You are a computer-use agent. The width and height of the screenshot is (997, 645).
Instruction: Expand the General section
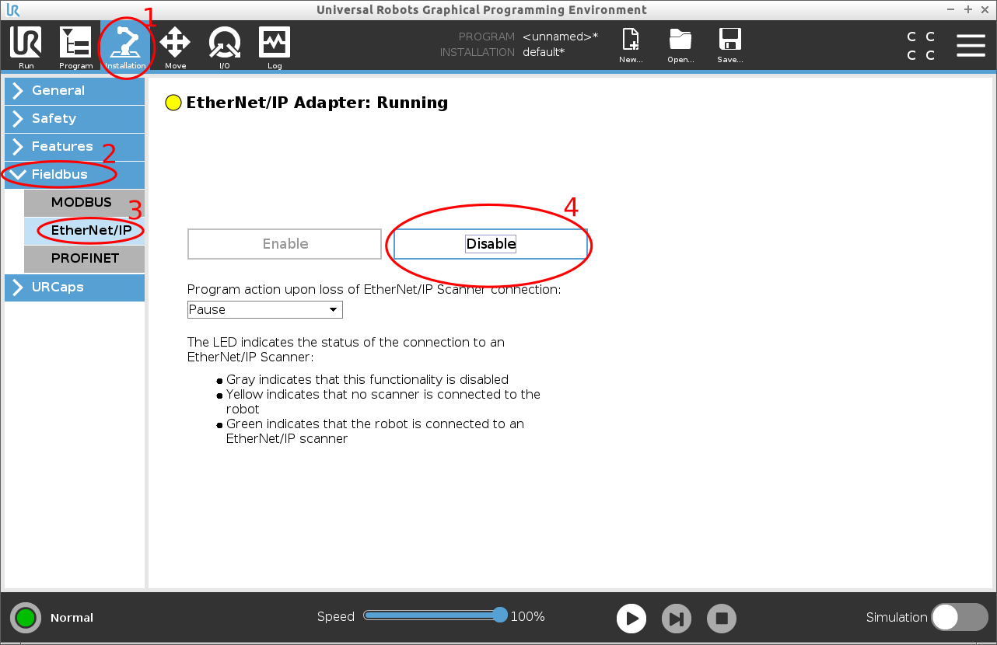pyautogui.click(x=75, y=90)
